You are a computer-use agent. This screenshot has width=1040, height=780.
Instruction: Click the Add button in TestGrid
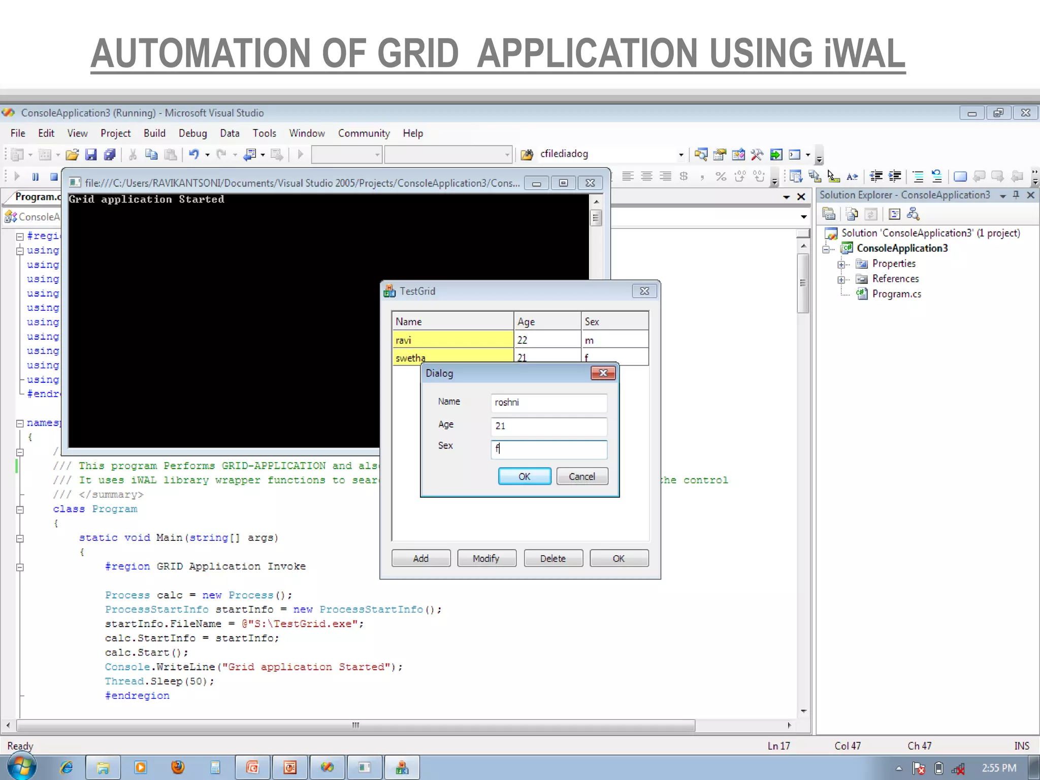pos(421,558)
